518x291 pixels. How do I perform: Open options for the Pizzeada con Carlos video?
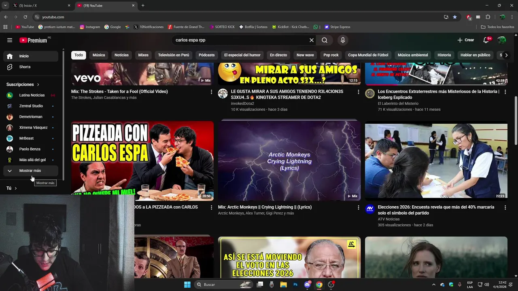[x=211, y=208]
